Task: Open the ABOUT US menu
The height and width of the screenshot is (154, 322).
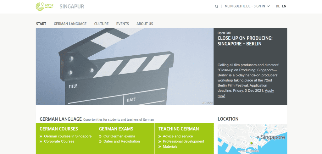Action: 145,24
